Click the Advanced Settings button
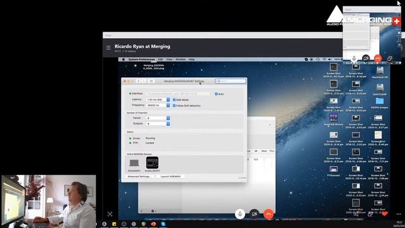The height and width of the screenshot is (228, 405). coord(139,176)
